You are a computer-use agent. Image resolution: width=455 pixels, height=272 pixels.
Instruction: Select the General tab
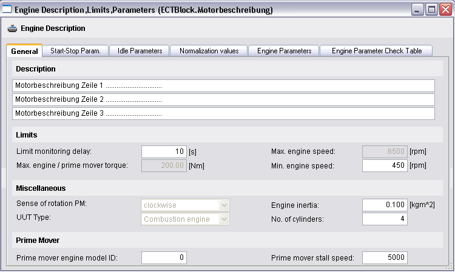click(x=24, y=51)
